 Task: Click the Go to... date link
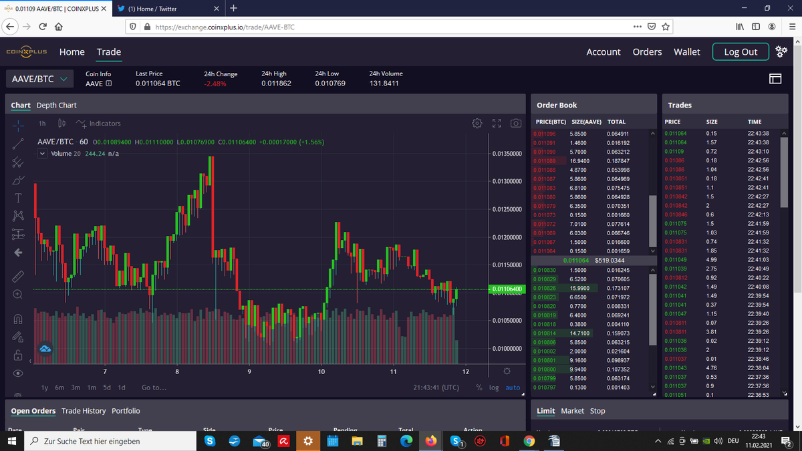(154, 388)
